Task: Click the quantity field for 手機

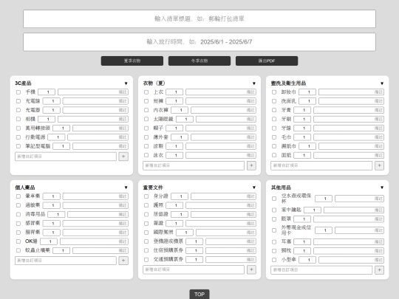Action: (x=47, y=92)
